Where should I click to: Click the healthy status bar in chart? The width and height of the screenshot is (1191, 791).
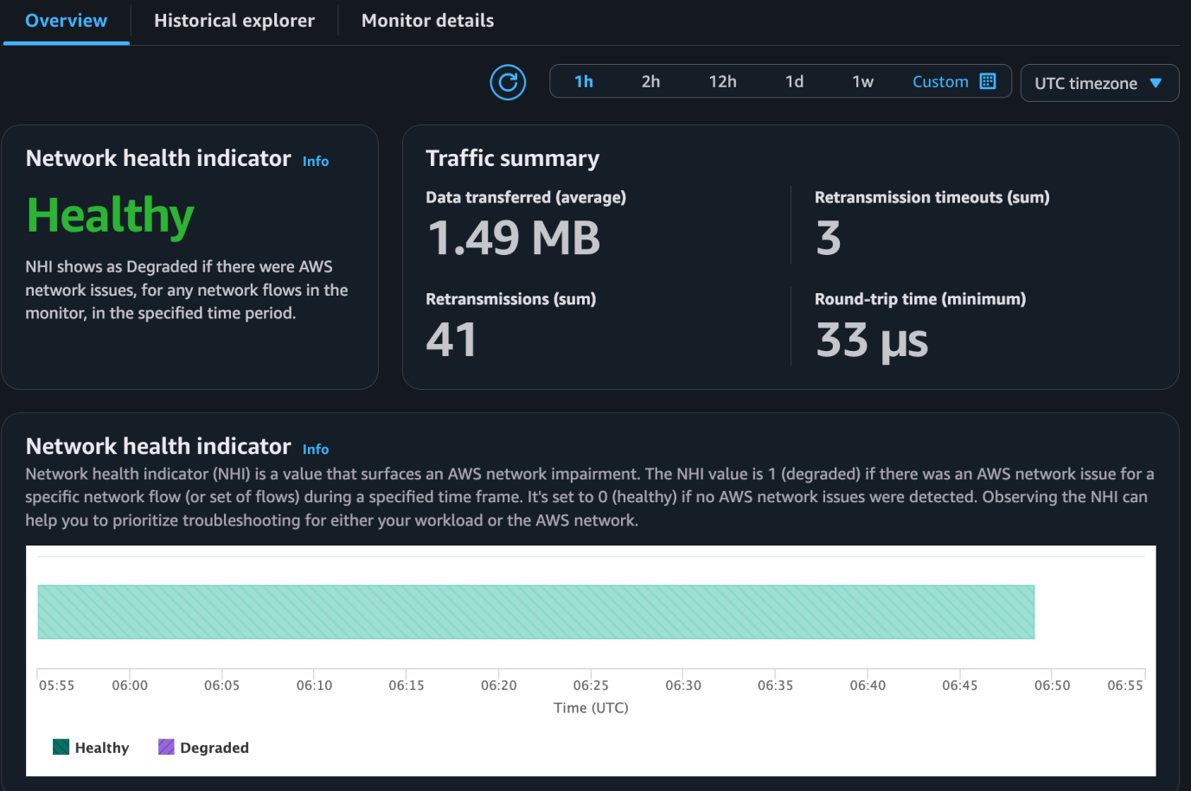tap(535, 612)
